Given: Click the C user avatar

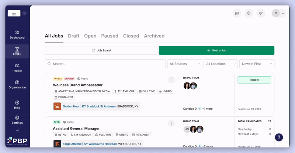Looking at the screenshot, I should [275, 13].
